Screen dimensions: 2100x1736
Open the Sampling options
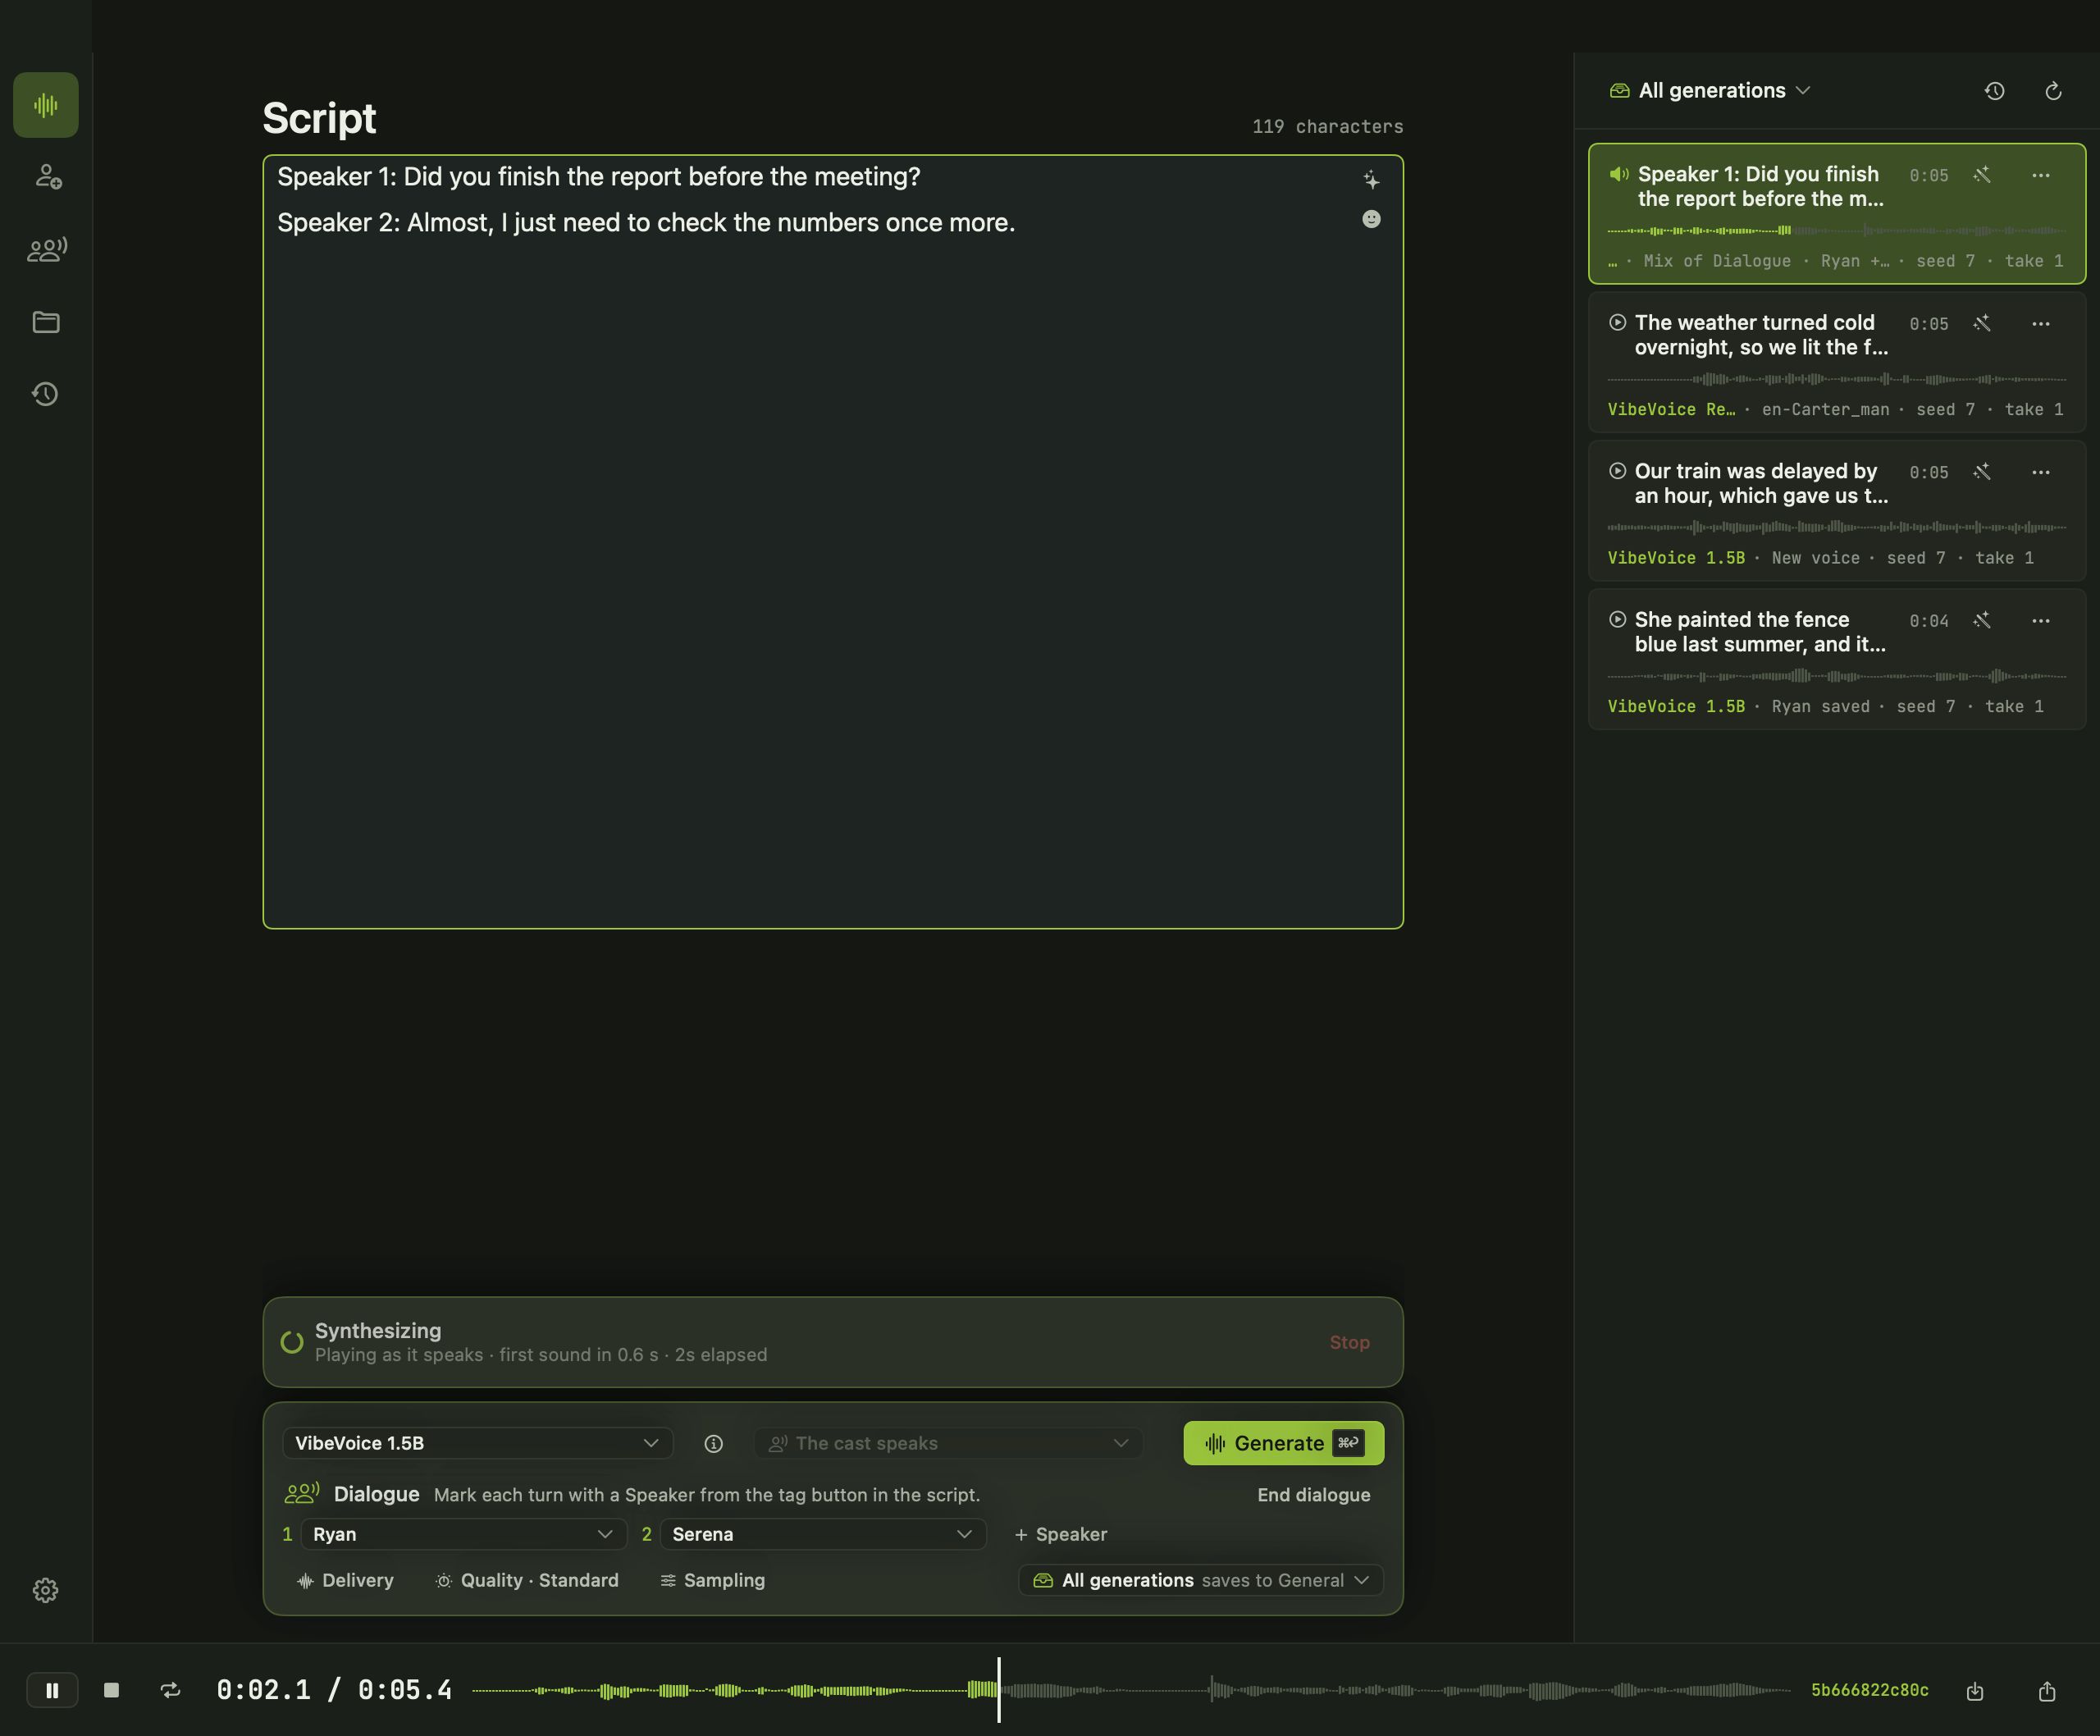click(x=713, y=1580)
